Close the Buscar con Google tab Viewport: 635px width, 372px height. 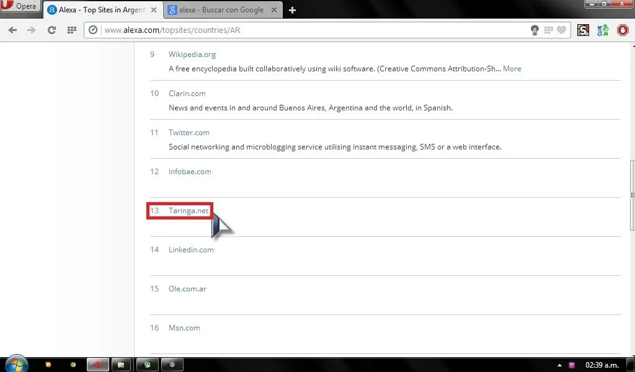pos(274,10)
